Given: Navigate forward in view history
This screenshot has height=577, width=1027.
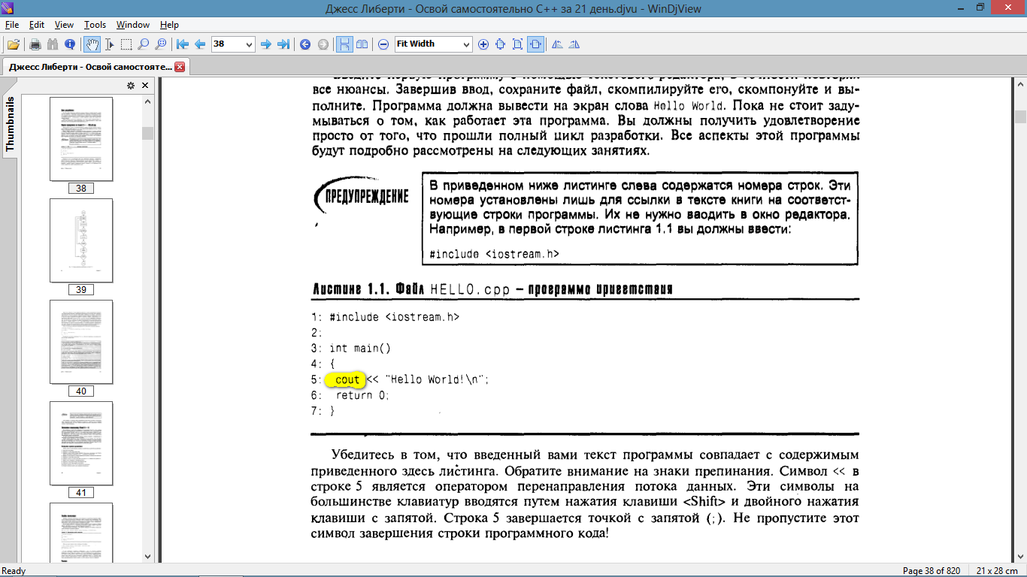Looking at the screenshot, I should tap(323, 44).
